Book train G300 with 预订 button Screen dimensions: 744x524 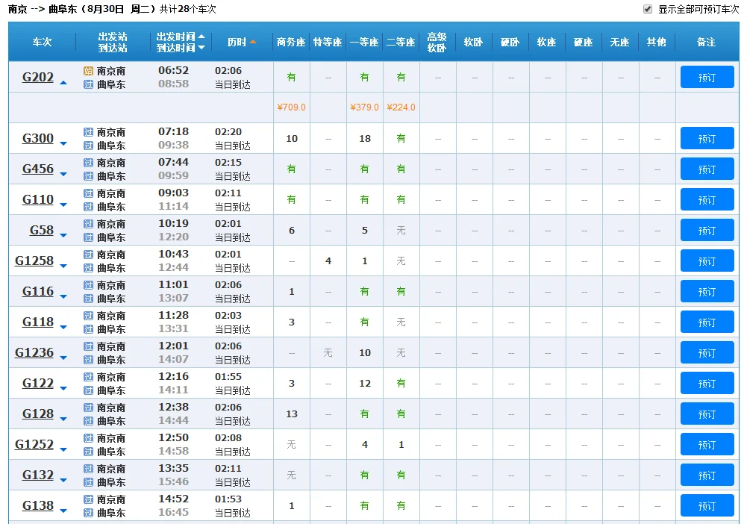pyautogui.click(x=707, y=139)
